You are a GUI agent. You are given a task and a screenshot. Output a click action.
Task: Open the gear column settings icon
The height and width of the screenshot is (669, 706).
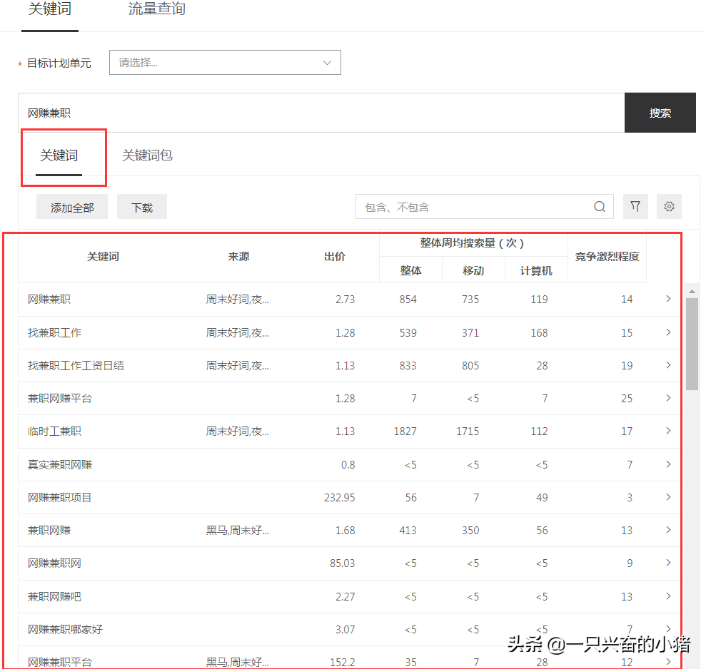669,207
